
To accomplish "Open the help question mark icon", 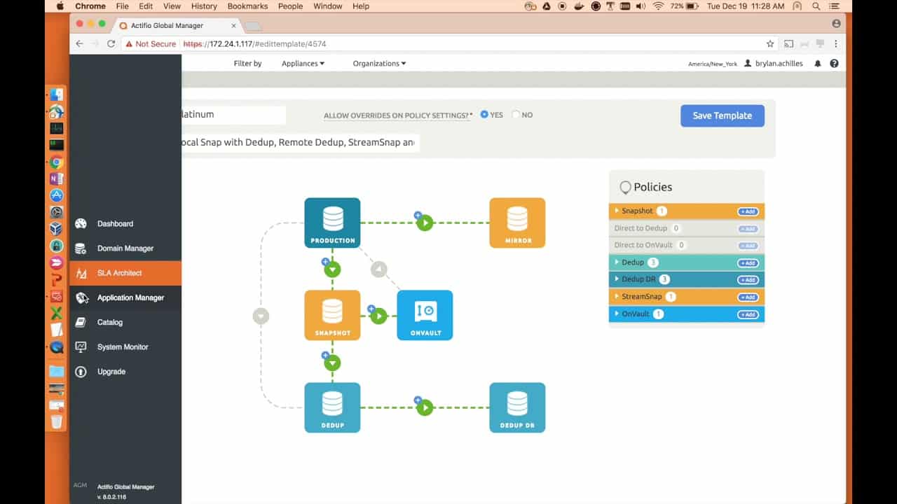I will click(x=834, y=64).
